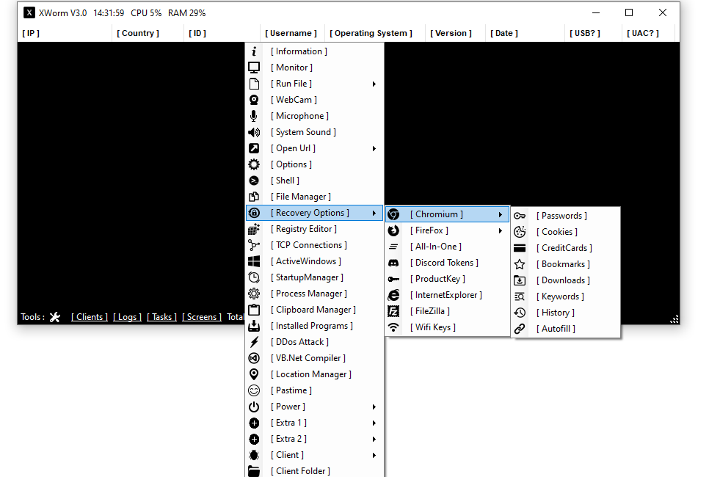Screen dimensions: 720x477
Task: Click the Clipboard Manager clipboard icon
Action: click(x=254, y=310)
